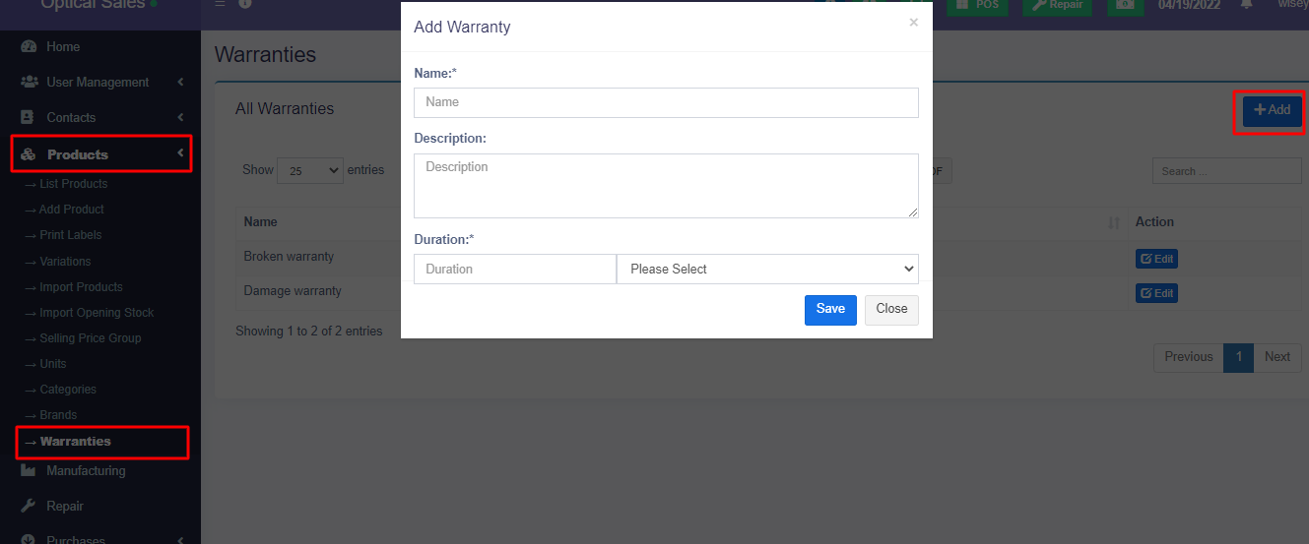This screenshot has width=1309, height=544.
Task: Focus the Description text area
Action: coord(666,185)
